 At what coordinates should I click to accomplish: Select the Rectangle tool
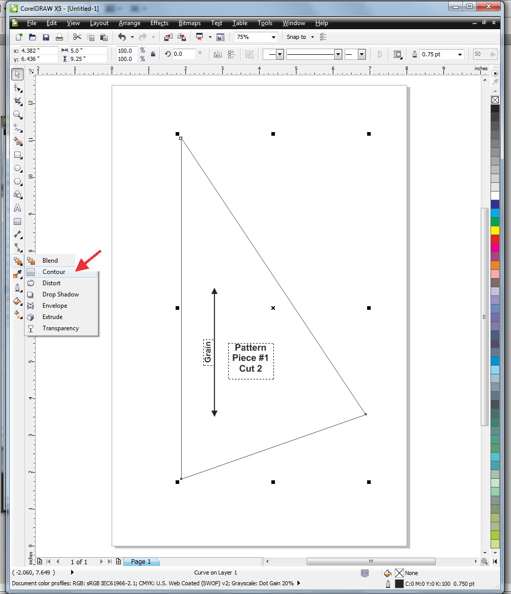coord(17,155)
